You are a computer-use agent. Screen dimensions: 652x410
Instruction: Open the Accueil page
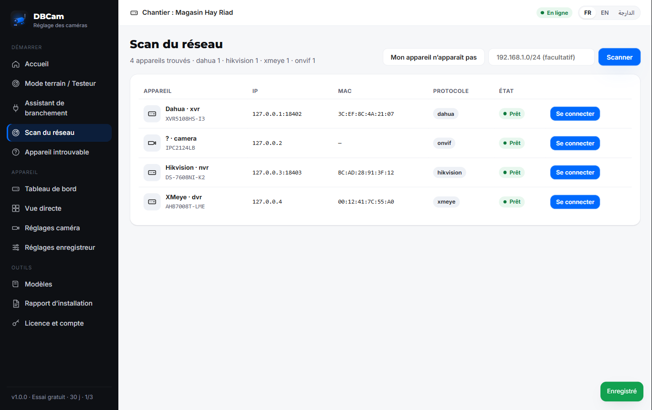click(x=59, y=64)
